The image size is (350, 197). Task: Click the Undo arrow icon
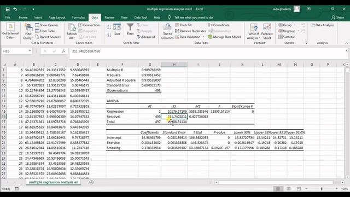pos(15,9)
